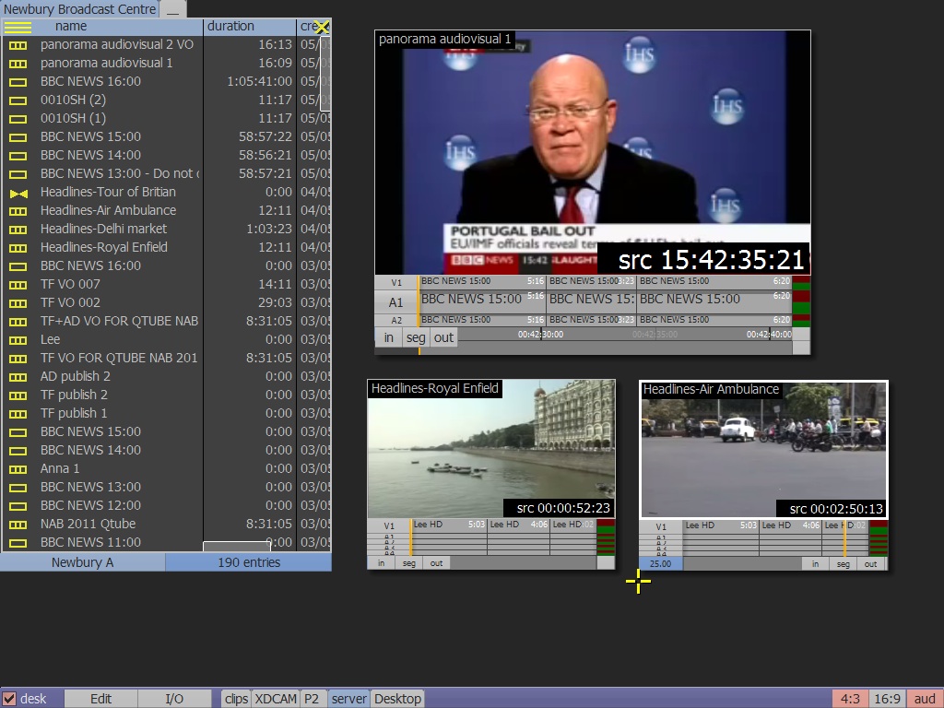Click the edit icon beside Anna 1
Image resolution: width=944 pixels, height=708 pixels.
(18, 469)
